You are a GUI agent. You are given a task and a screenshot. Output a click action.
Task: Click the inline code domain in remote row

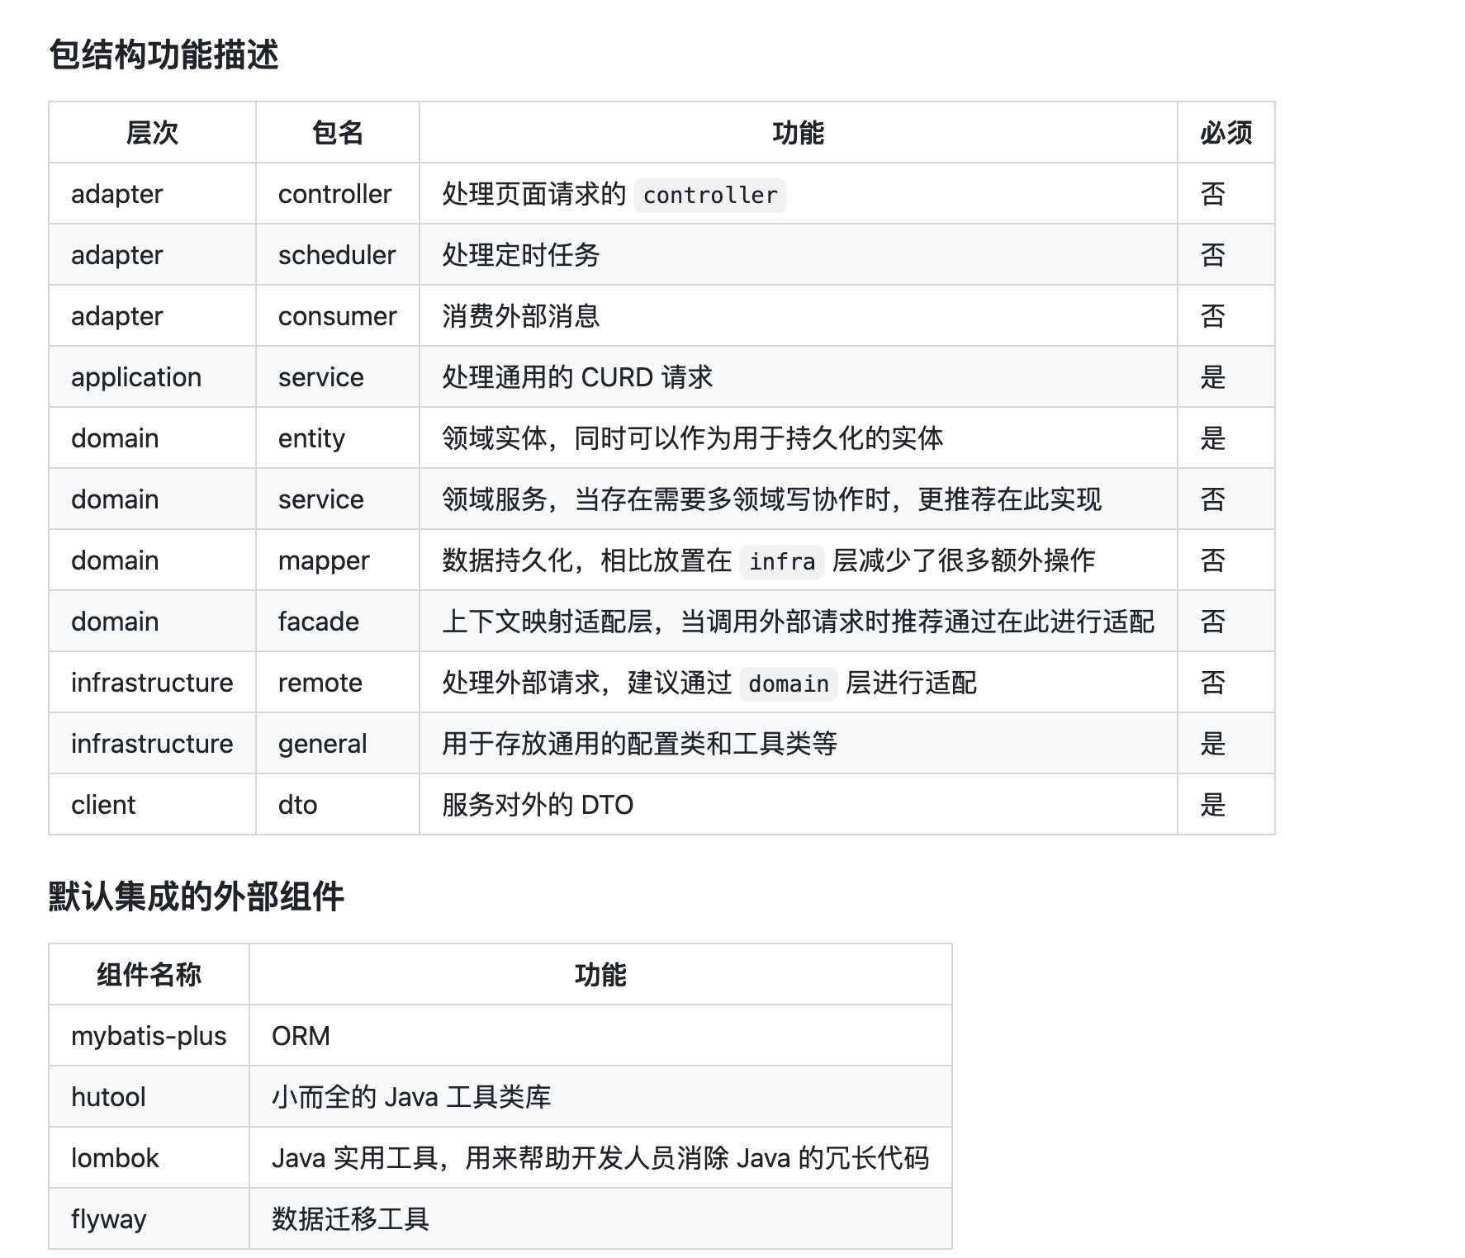point(789,684)
